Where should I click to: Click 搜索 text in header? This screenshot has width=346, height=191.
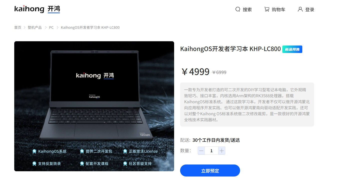247,10
